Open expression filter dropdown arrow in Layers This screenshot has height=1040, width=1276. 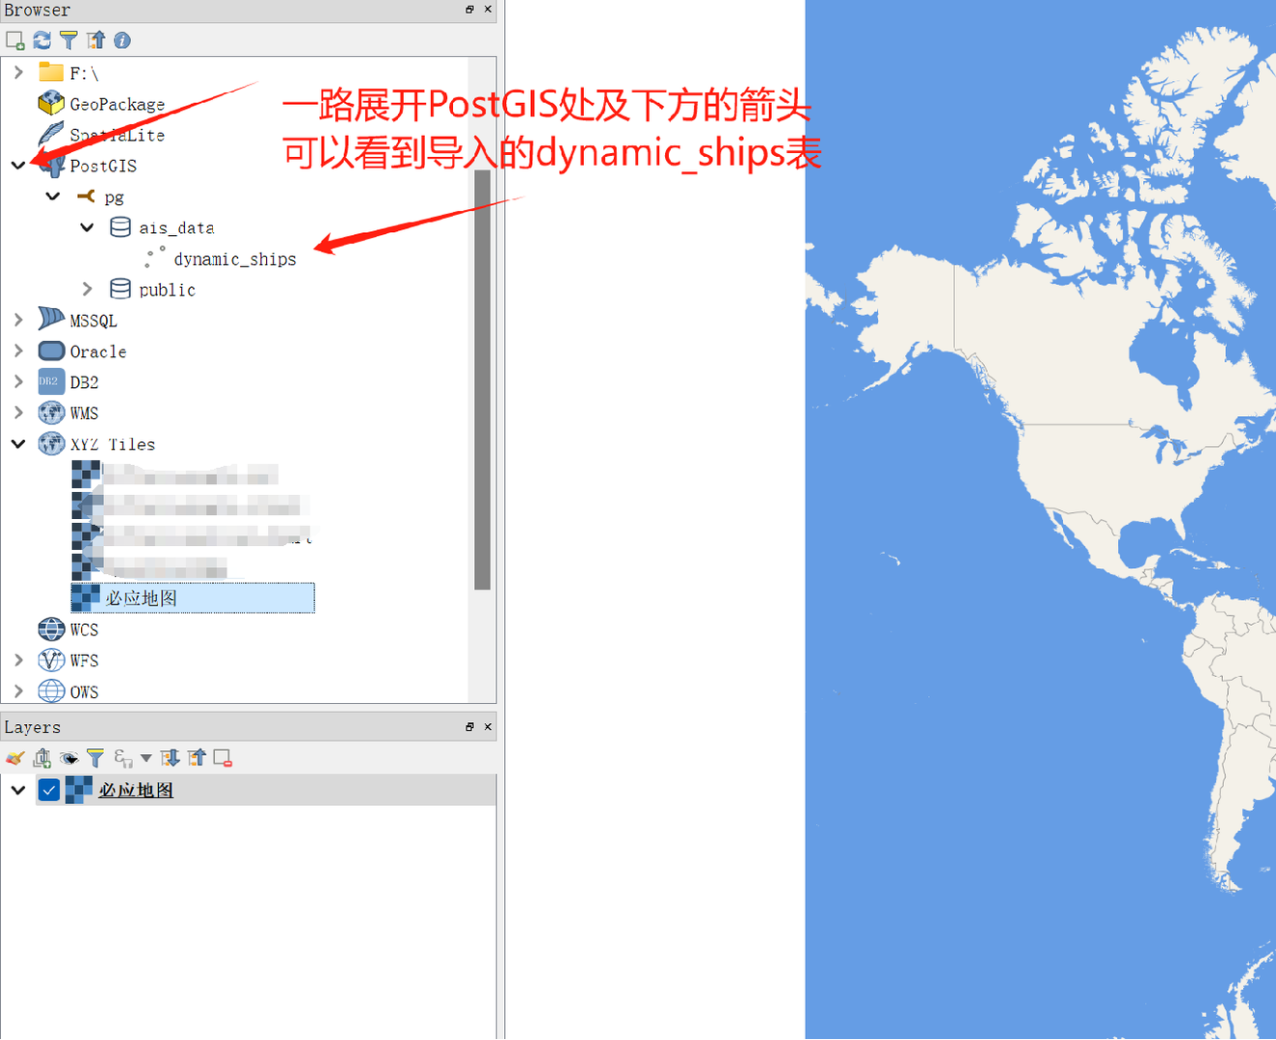(146, 759)
